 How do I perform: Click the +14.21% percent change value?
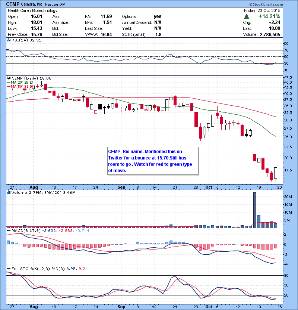269,17
